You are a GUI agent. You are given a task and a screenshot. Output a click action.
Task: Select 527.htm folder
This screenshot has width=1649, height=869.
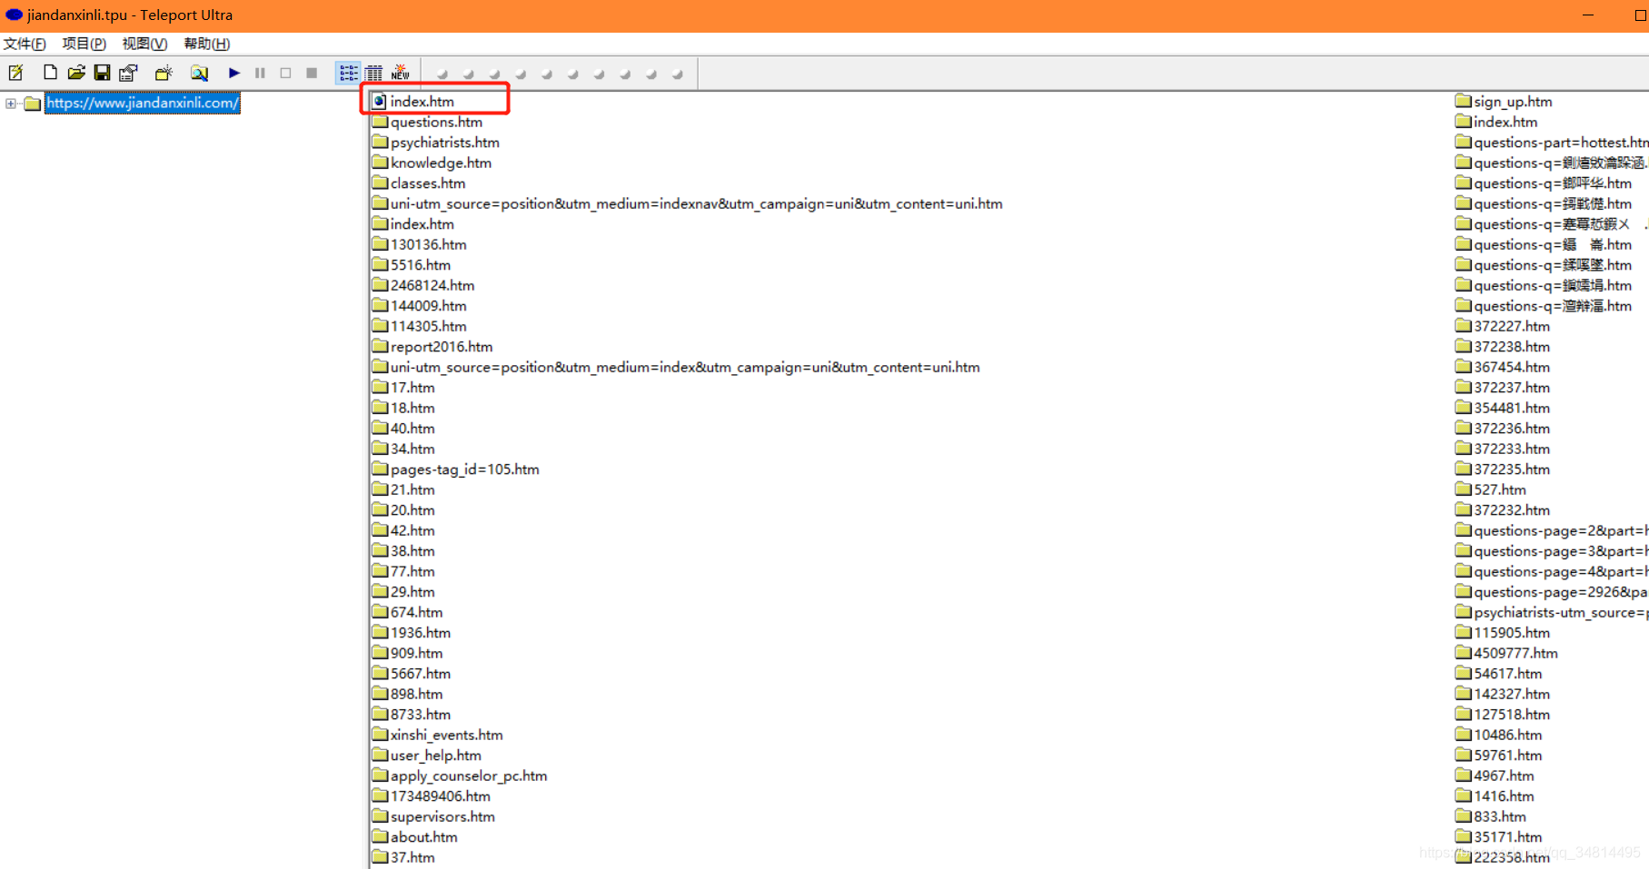click(x=1500, y=489)
